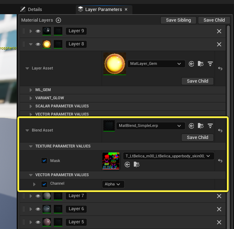Browse to Mask texture in content browser
Viewport: 234px width, 229px height.
click(137, 164)
